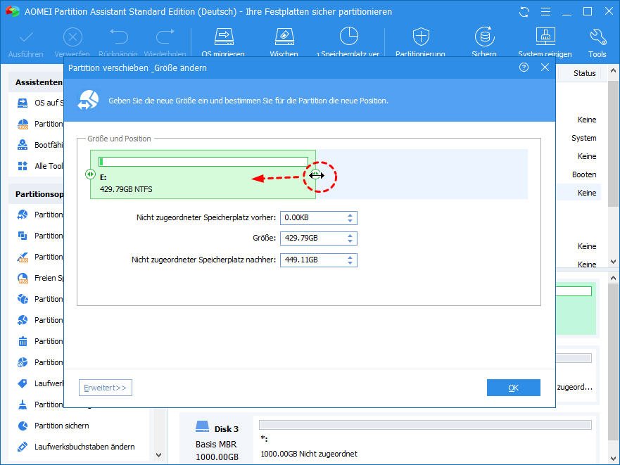Click the right resize handle of partition E:
The width and height of the screenshot is (620, 465).
pyautogui.click(x=315, y=174)
